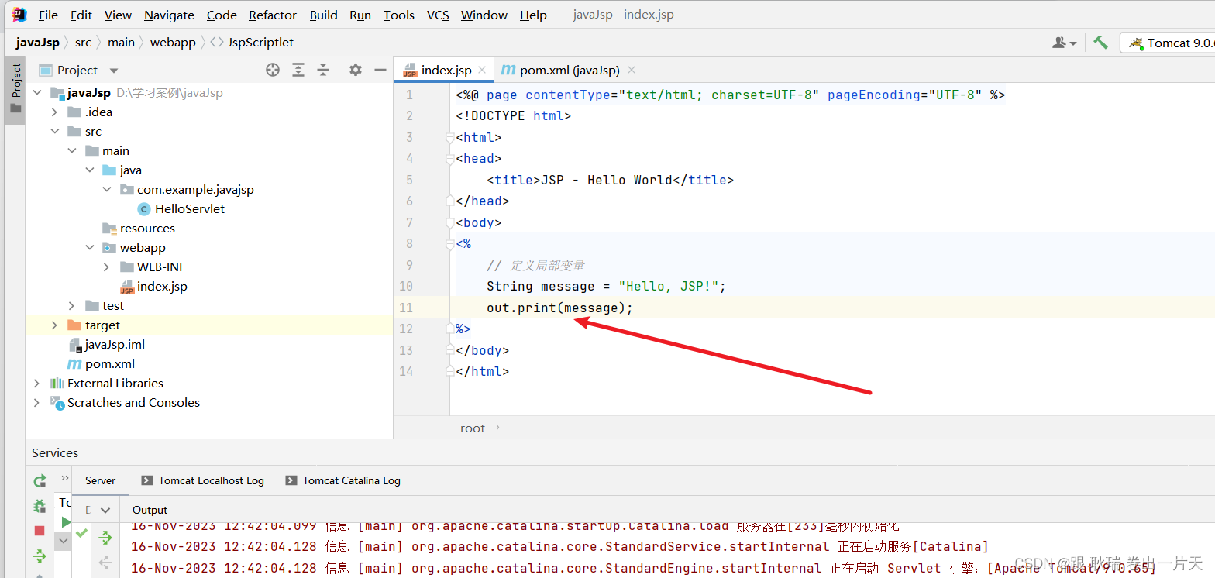Collapse the javaJsp root project node

click(x=36, y=93)
